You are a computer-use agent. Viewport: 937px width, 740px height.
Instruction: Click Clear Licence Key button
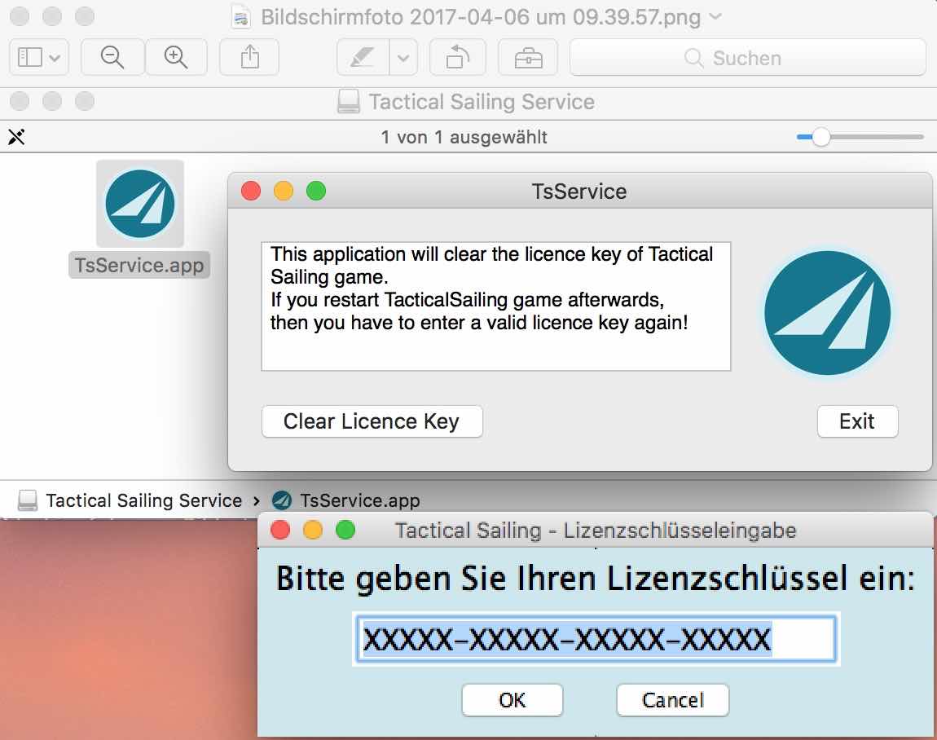[x=372, y=421]
